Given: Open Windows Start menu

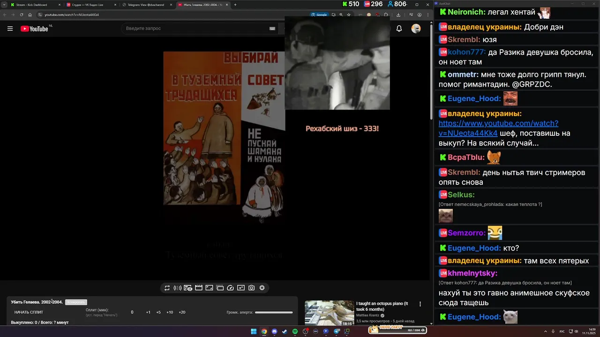Looking at the screenshot, I should (254, 331).
